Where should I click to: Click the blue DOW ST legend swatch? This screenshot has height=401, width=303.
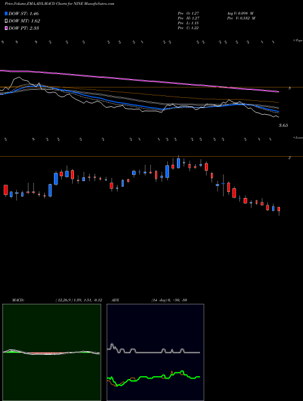6,13
